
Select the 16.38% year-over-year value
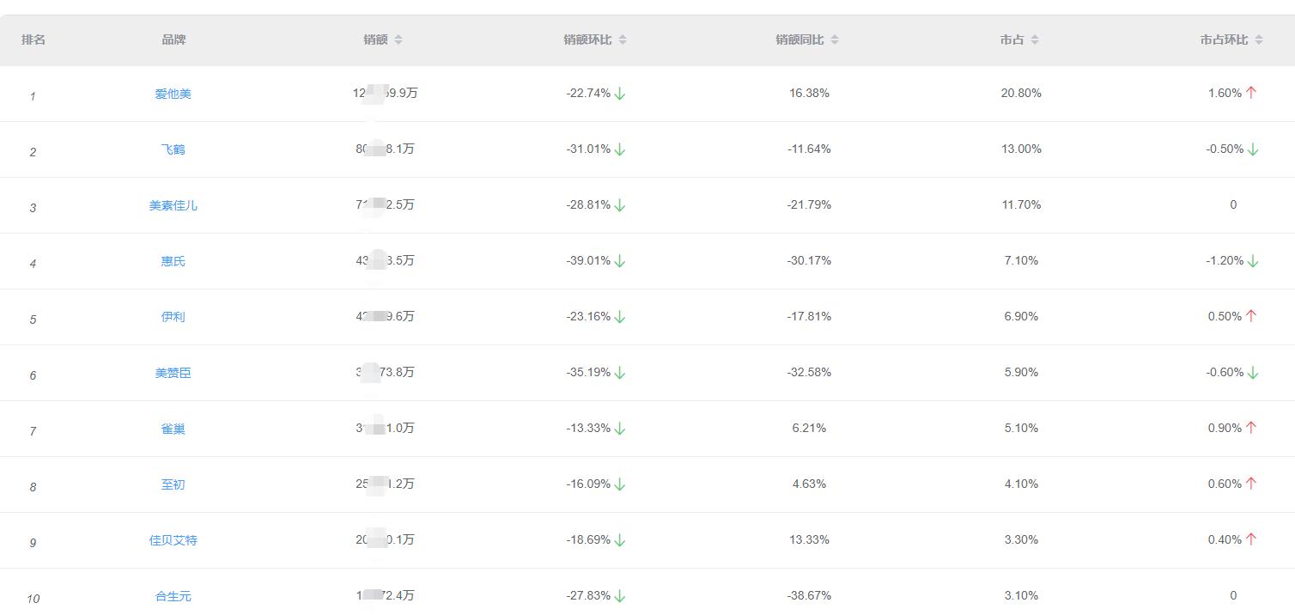click(x=809, y=93)
